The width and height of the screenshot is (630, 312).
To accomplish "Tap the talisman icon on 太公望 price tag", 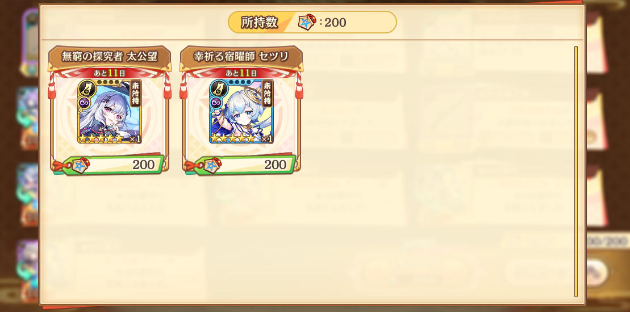I will 81,165.
